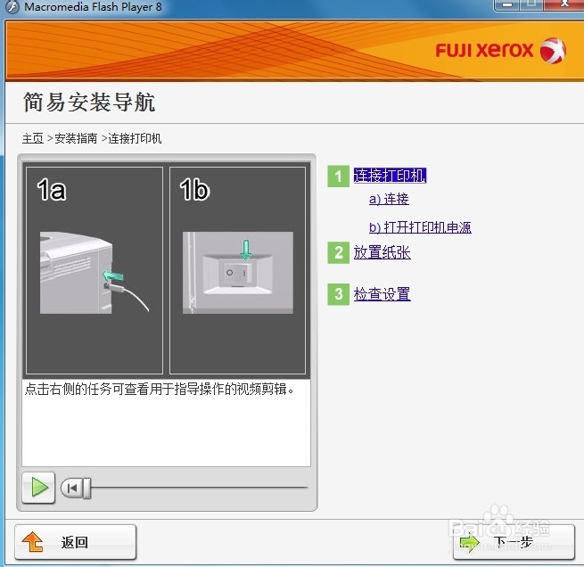The width and height of the screenshot is (584, 567).
Task: Minimize the Flash Player window
Action: click(507, 4)
